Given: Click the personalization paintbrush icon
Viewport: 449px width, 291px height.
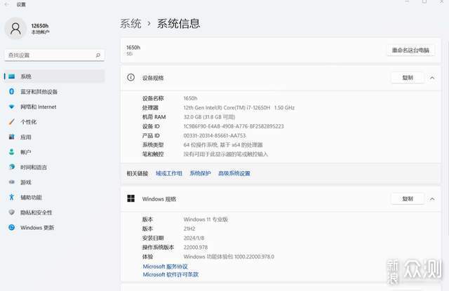Looking at the screenshot, I should (11, 122).
